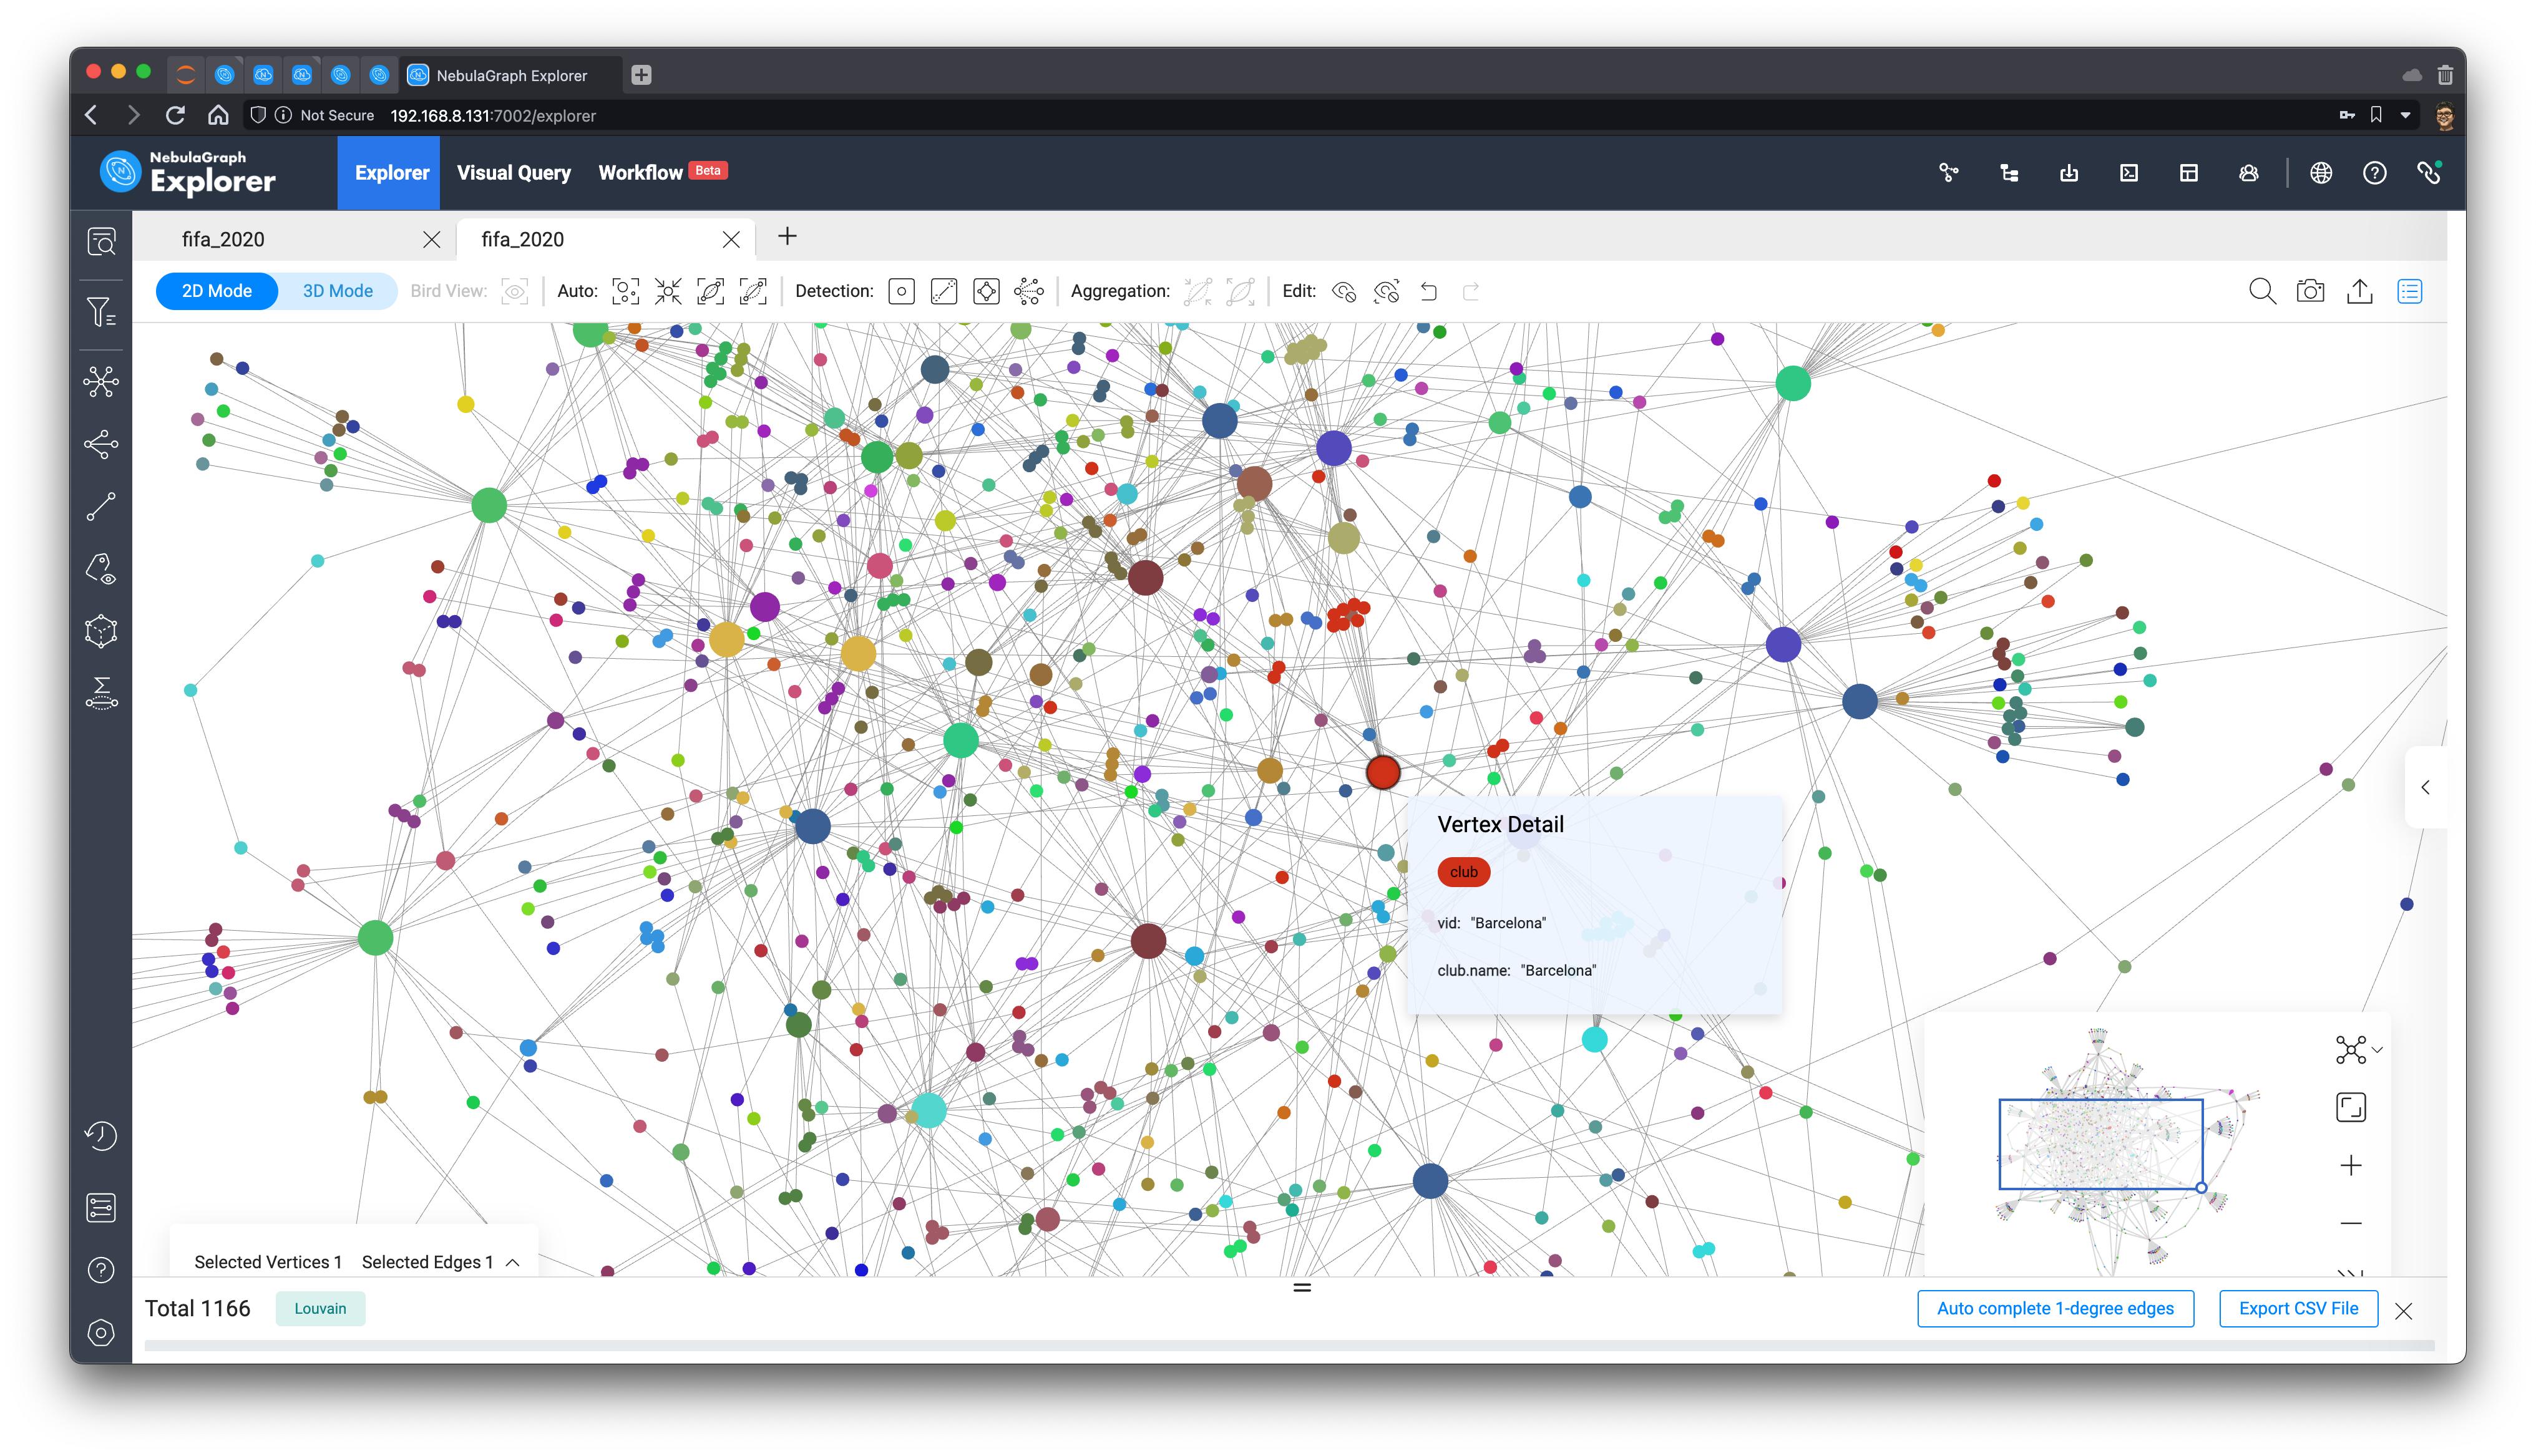Click the browser tab dropdown arrow
The height and width of the screenshot is (1456, 2536).
(2406, 116)
